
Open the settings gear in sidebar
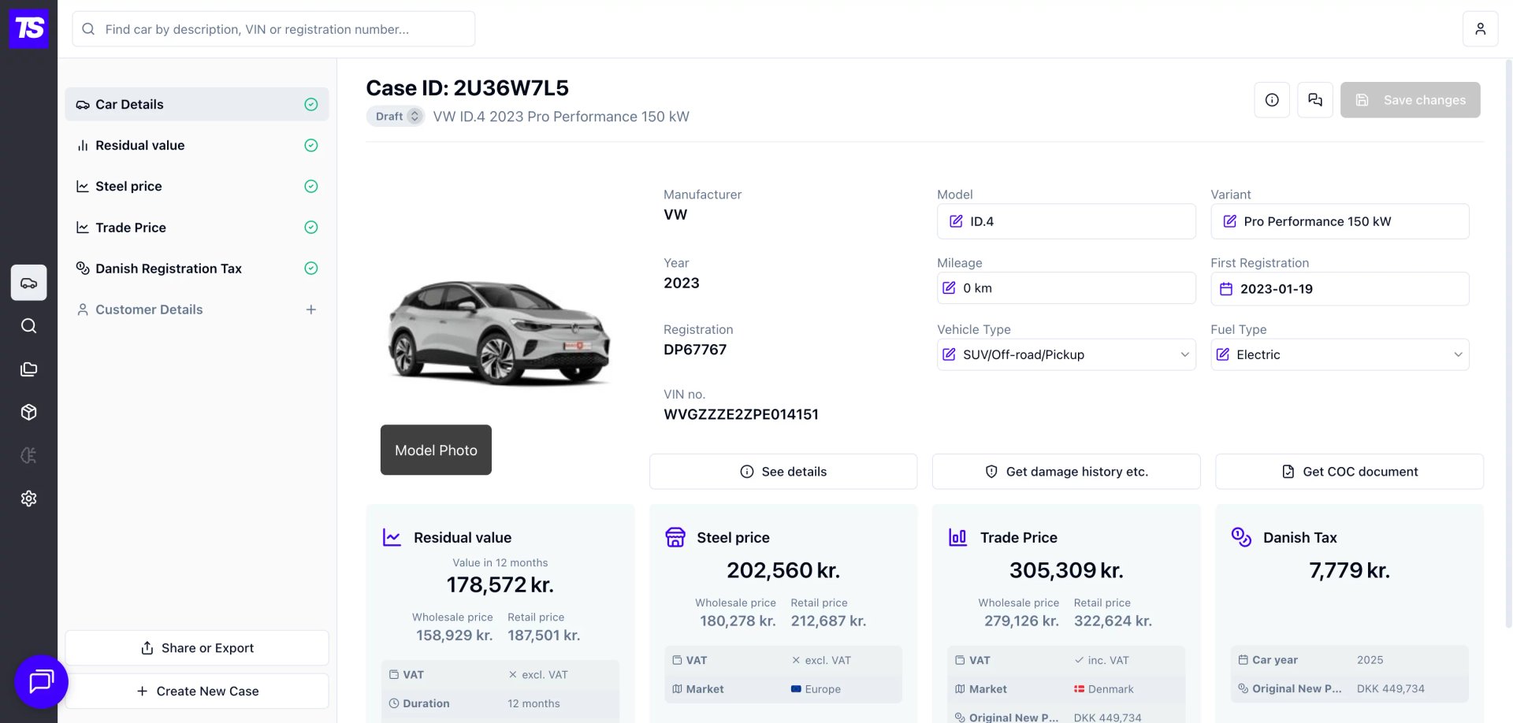[29, 499]
